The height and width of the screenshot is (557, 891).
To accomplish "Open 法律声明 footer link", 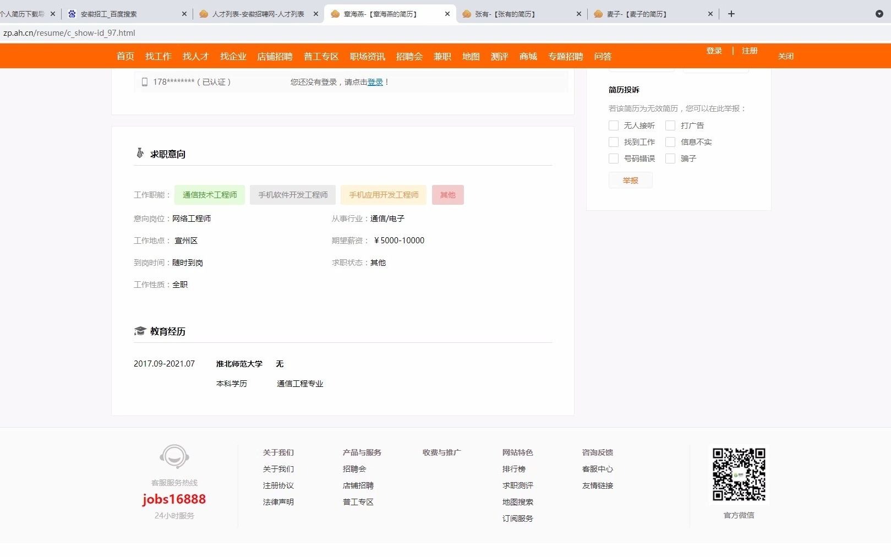I will point(278,502).
